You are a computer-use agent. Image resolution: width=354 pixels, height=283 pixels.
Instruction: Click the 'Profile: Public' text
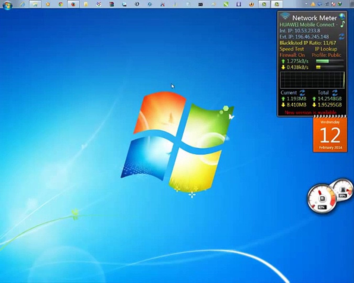click(326, 55)
